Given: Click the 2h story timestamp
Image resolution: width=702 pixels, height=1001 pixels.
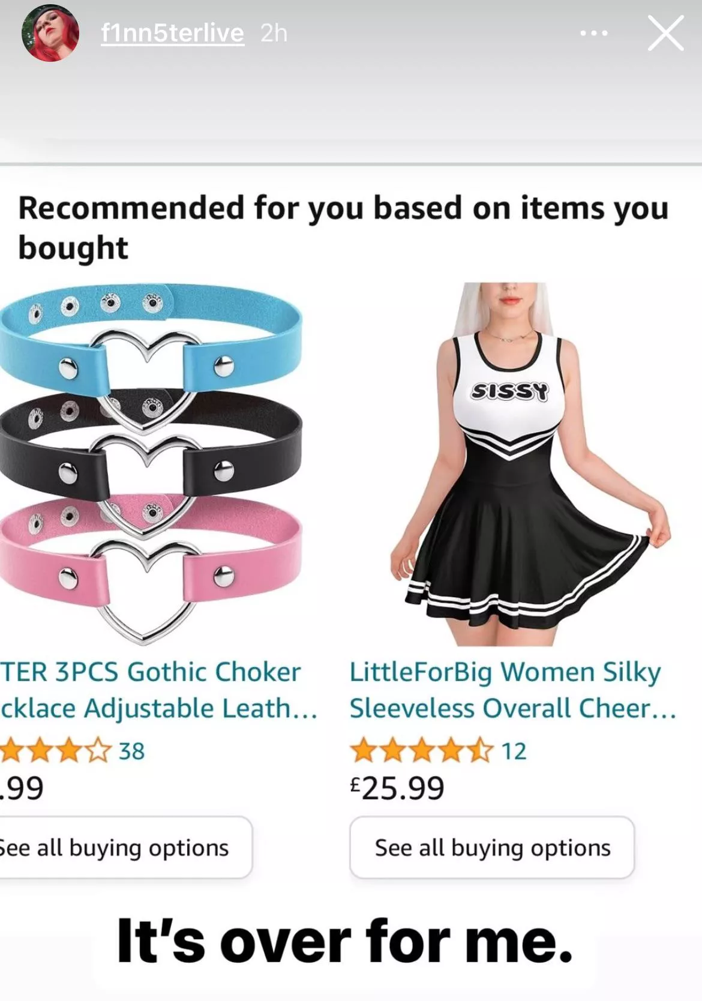Looking at the screenshot, I should 274,34.
